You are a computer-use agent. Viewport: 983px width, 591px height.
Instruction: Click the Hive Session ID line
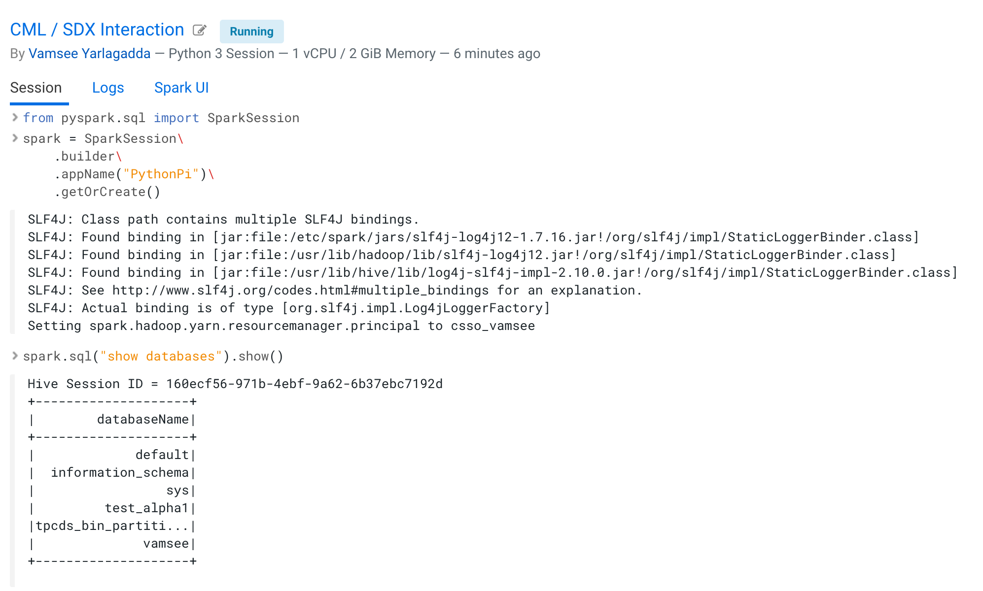[x=235, y=384]
